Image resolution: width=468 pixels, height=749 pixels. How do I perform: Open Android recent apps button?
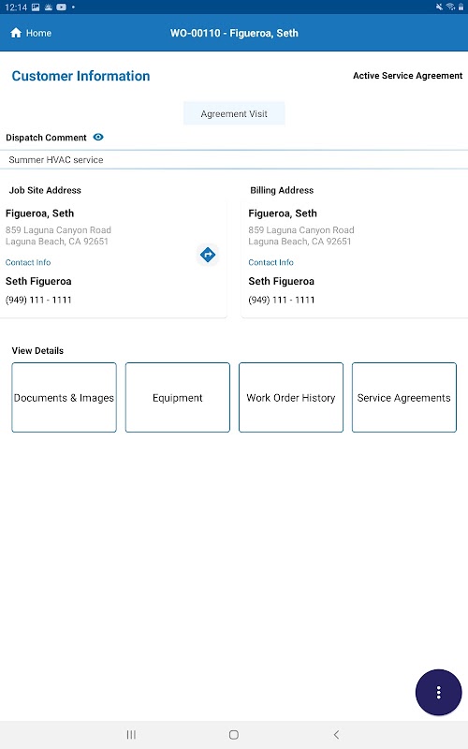click(131, 735)
